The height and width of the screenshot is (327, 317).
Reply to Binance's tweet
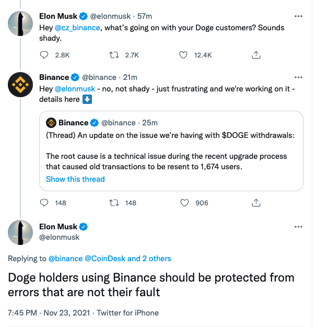pos(44,203)
